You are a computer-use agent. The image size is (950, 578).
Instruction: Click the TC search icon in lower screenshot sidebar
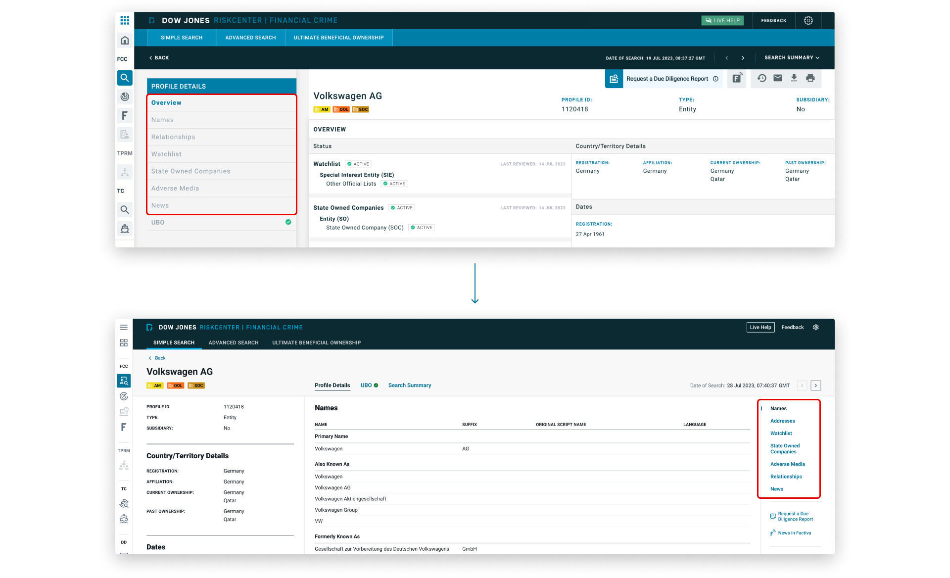click(x=124, y=504)
